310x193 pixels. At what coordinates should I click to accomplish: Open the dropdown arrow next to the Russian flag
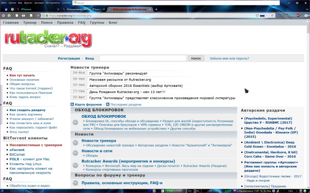tap(267, 16)
